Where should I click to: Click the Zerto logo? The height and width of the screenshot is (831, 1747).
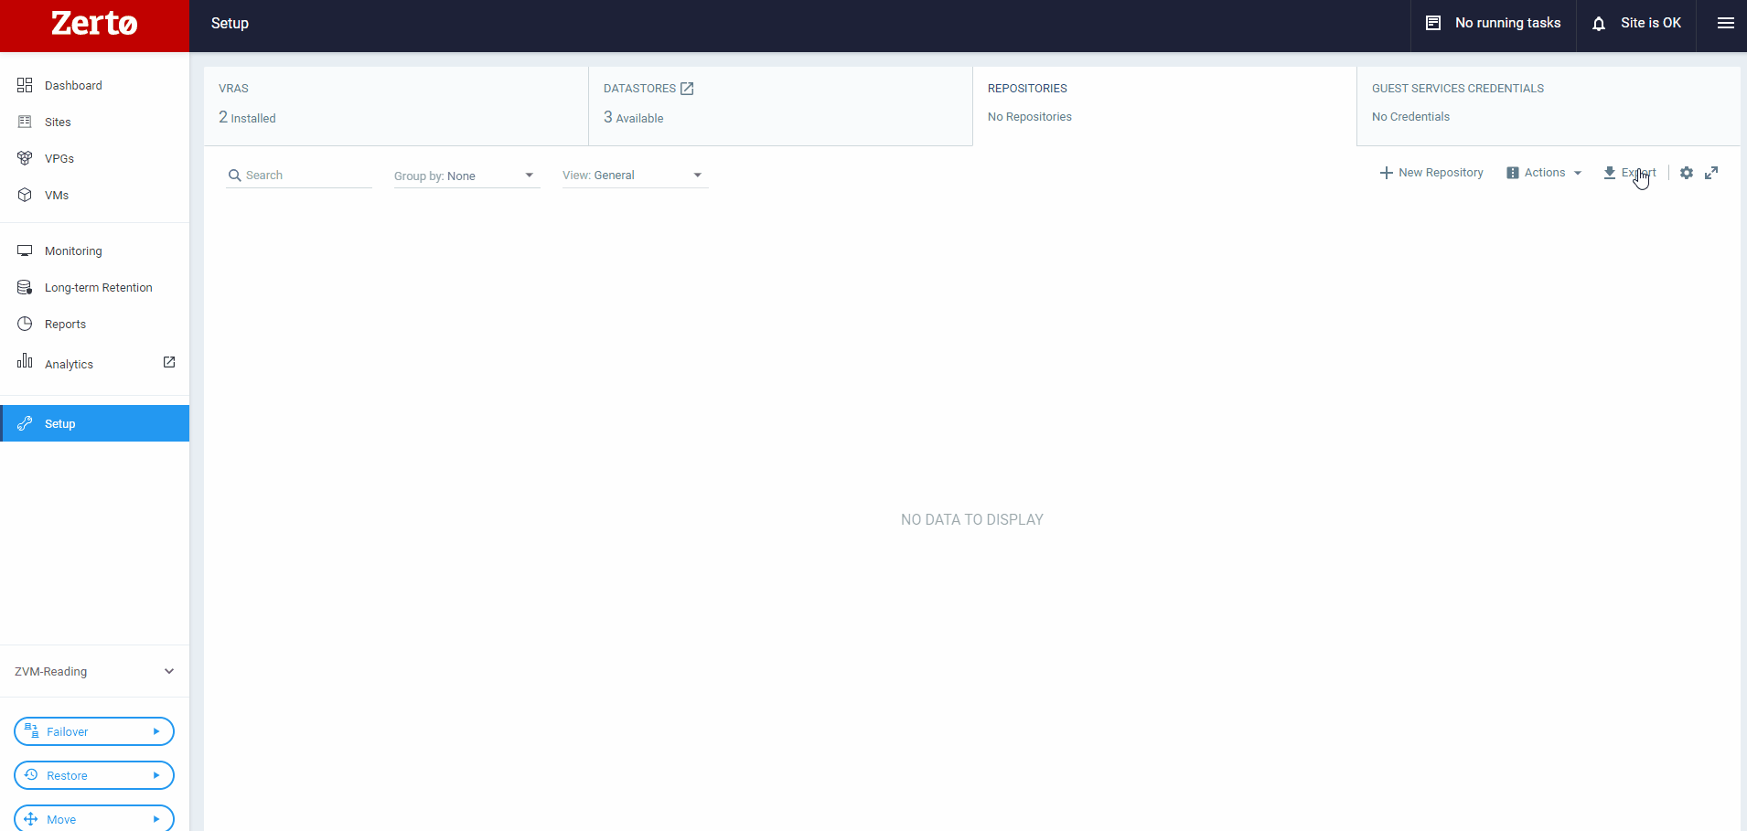pyautogui.click(x=94, y=25)
